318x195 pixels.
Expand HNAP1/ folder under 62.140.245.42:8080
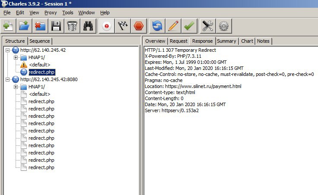pyautogui.click(x=16, y=87)
